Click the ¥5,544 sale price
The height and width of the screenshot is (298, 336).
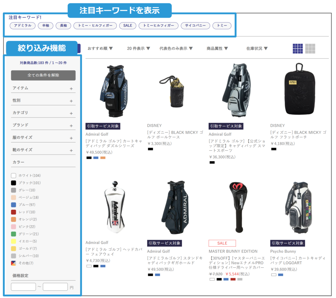(232, 274)
